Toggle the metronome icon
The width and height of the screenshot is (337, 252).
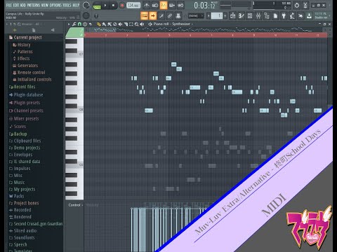click(147, 5)
